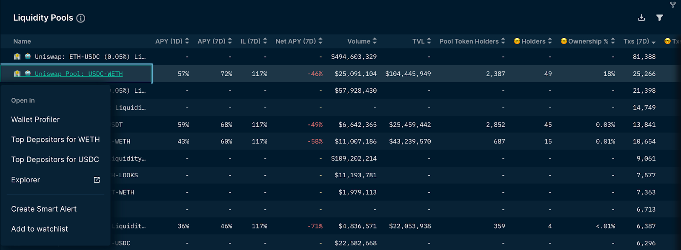The height and width of the screenshot is (250, 681).
Task: Click the -58% Net APY cell
Action: click(315, 141)
